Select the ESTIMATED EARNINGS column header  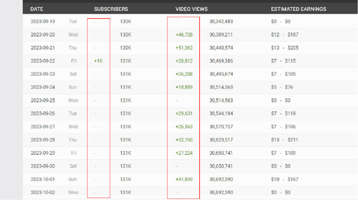(299, 9)
